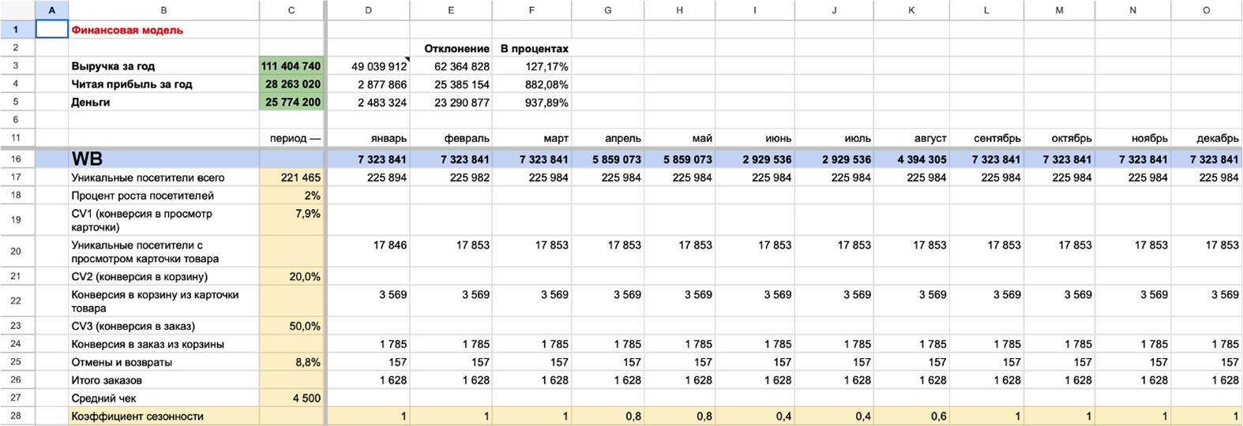Viewport: 1243px width, 426px height.
Task: Click 'Процент роста посетителей' label
Action: [x=163, y=196]
